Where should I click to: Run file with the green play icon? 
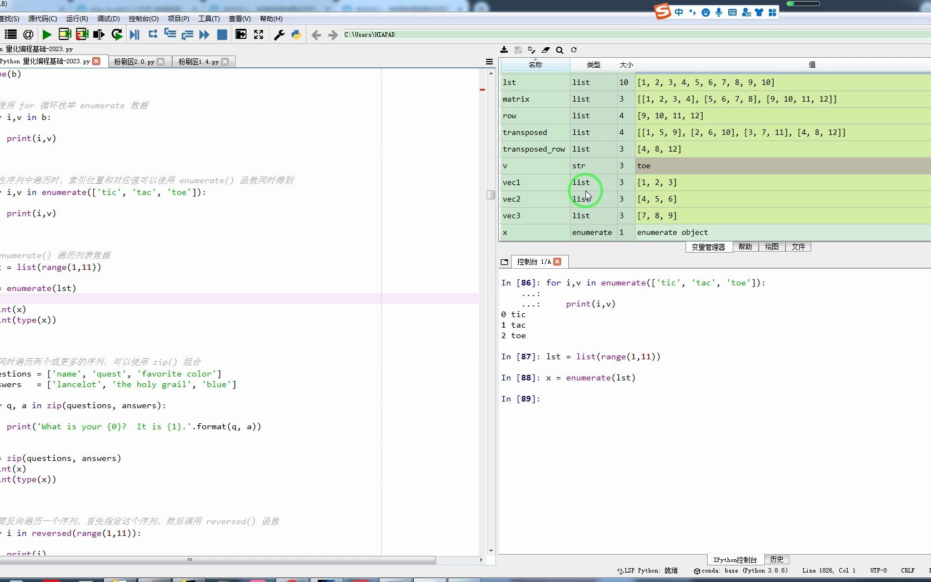coord(47,34)
